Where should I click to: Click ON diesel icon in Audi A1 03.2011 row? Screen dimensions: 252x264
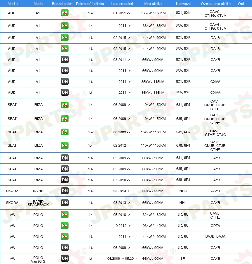coord(65,59)
